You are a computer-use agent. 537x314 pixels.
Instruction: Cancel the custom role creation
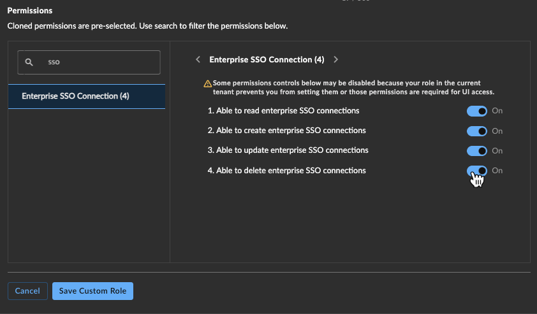pyautogui.click(x=27, y=290)
